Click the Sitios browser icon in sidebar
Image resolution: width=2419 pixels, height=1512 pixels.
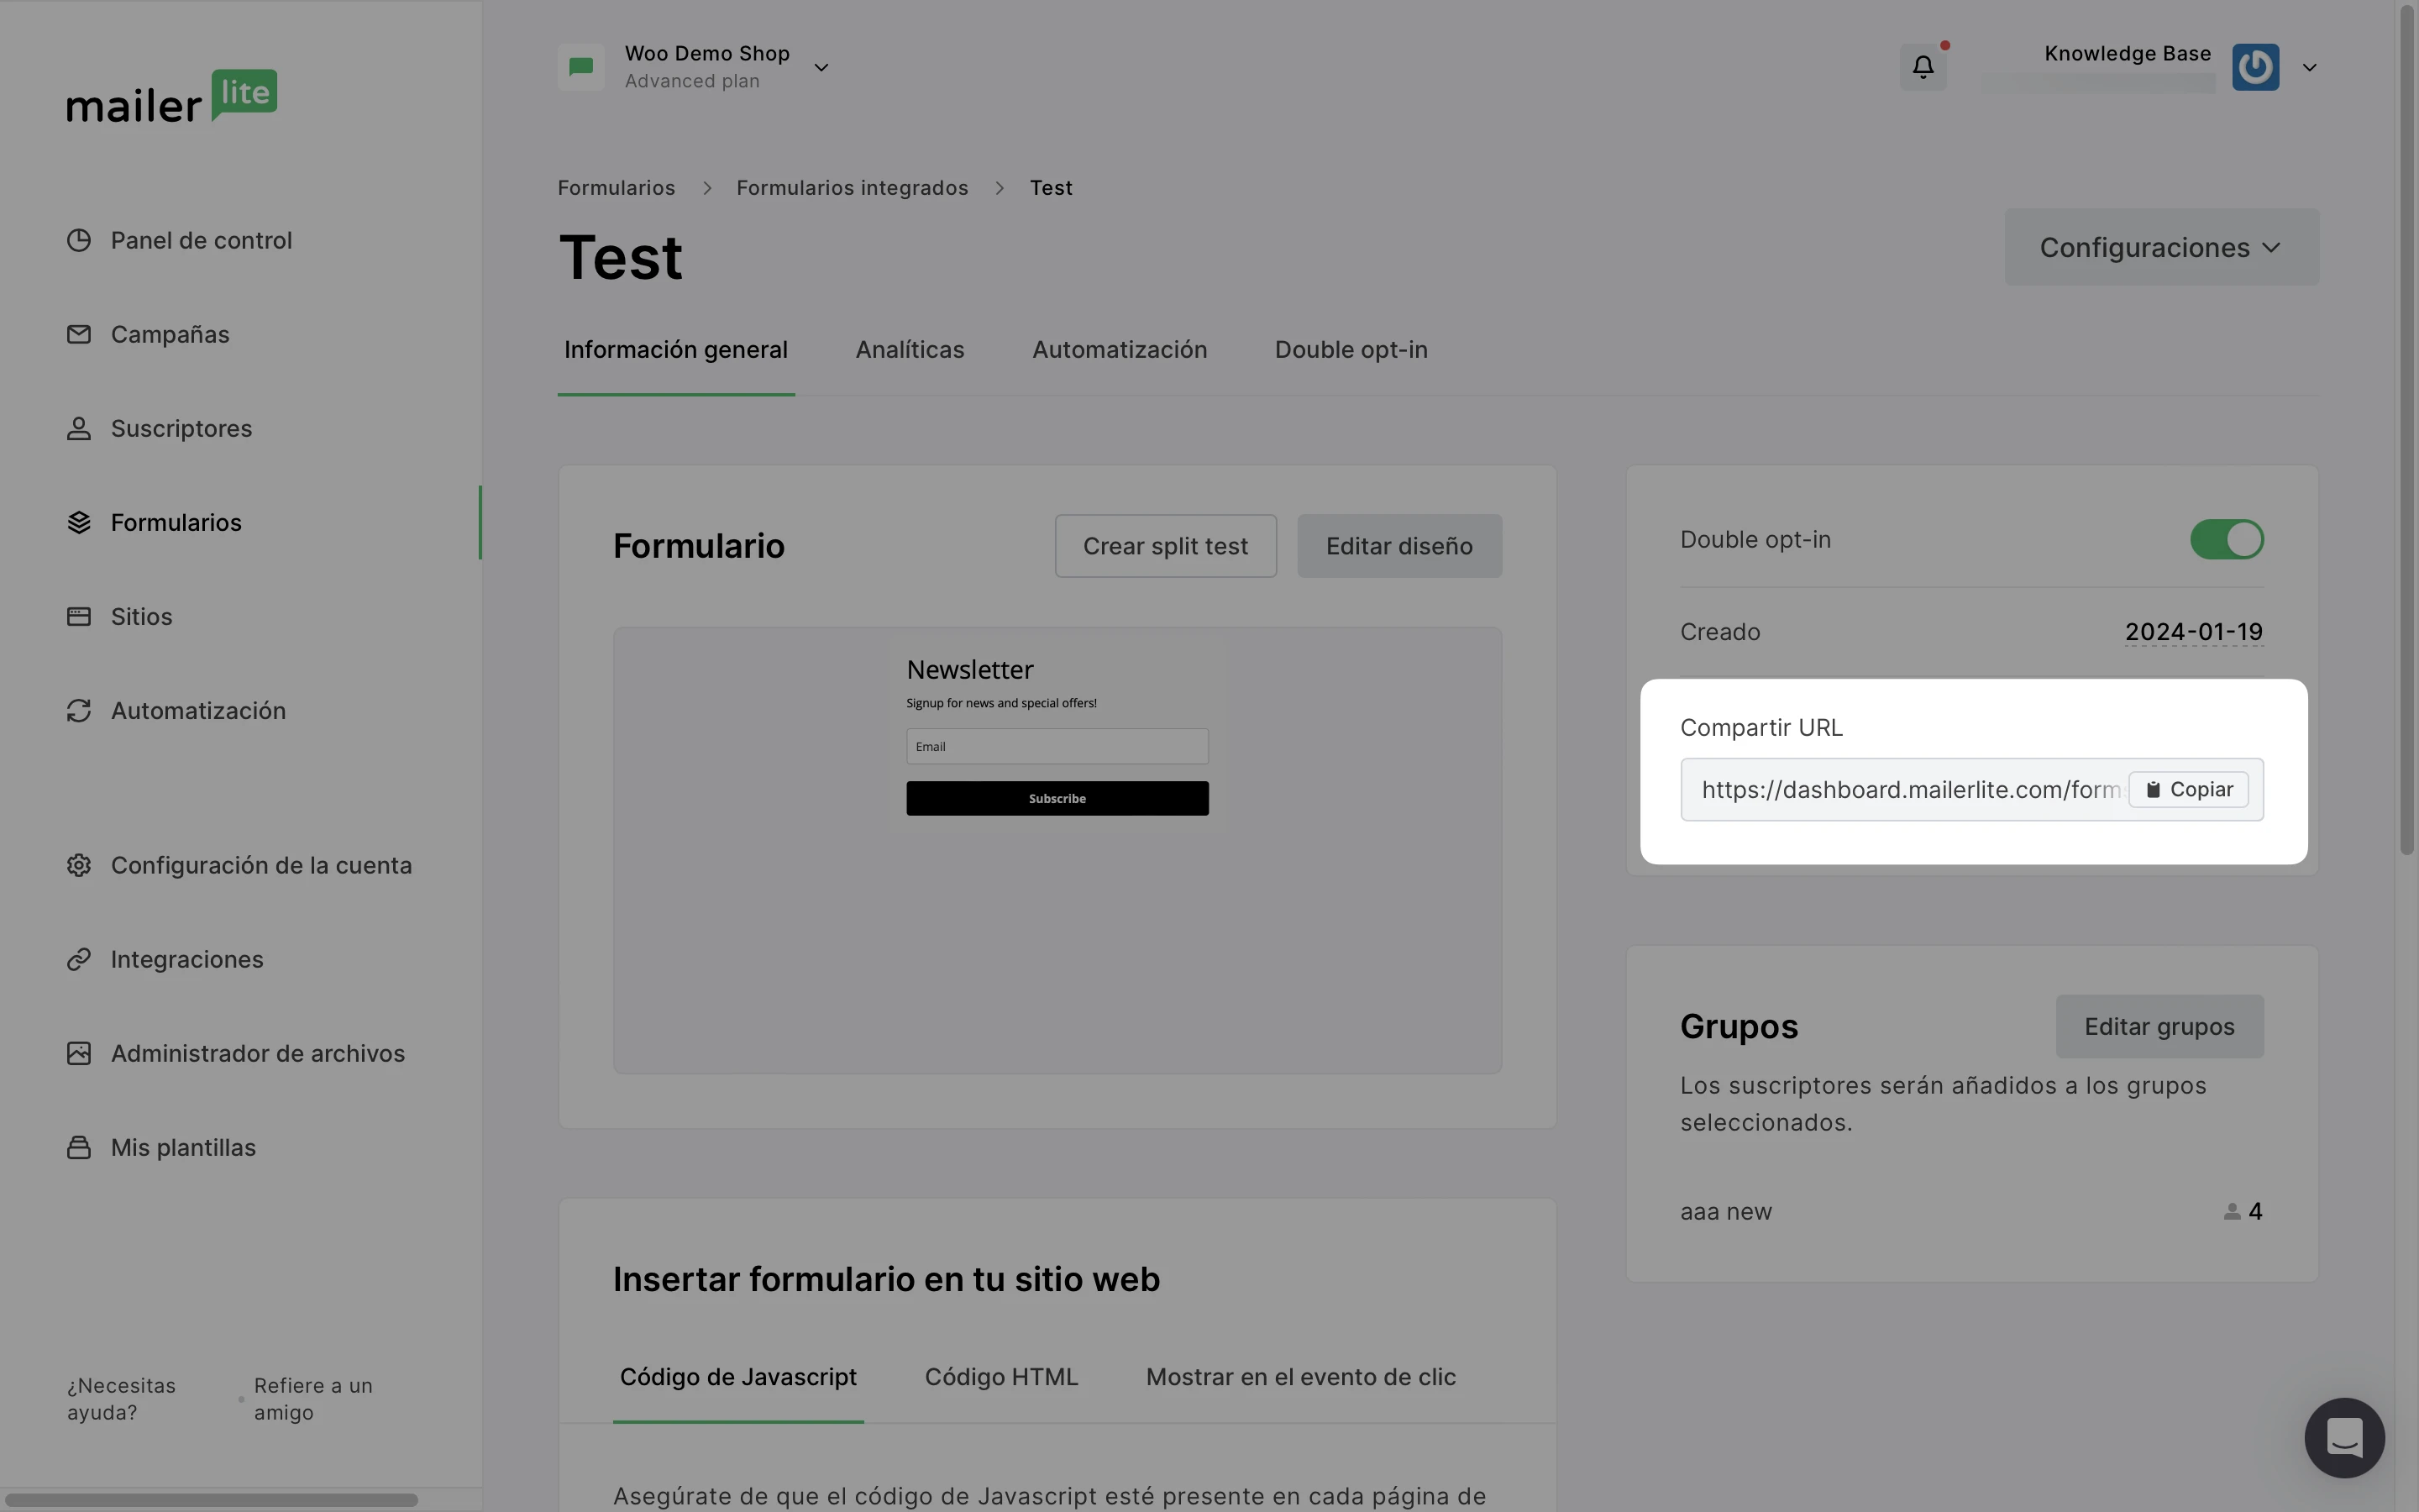[79, 616]
